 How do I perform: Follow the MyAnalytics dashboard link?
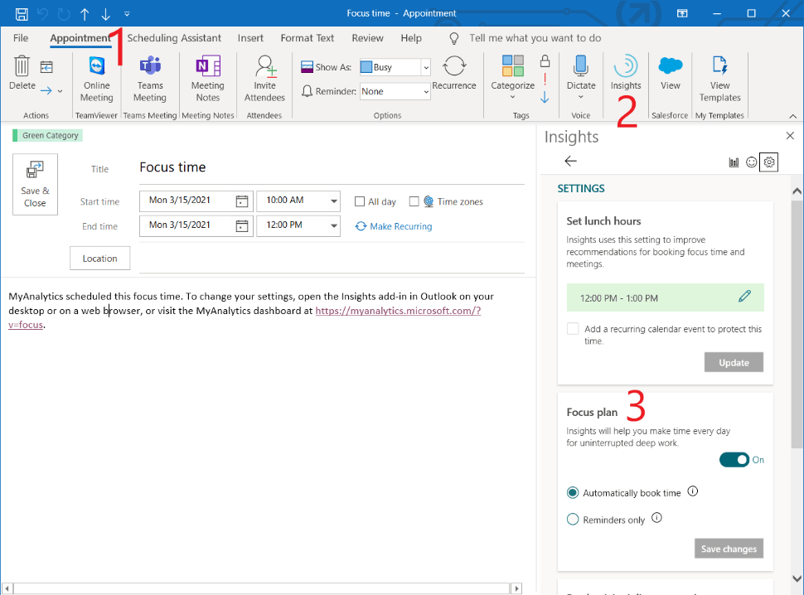point(396,312)
